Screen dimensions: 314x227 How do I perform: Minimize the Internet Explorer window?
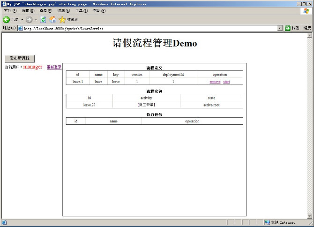point(299,4)
